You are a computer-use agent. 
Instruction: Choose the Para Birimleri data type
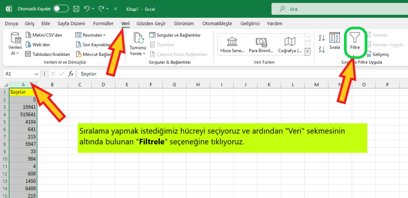[261, 44]
